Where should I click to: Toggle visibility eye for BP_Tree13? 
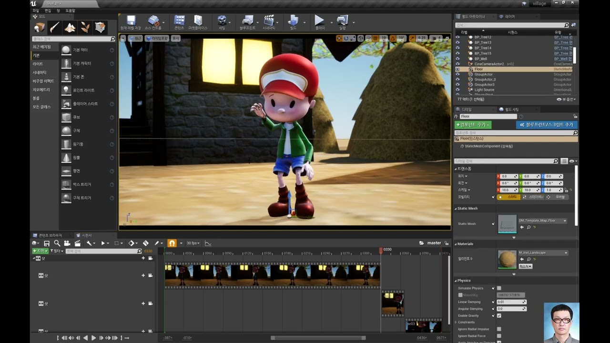(457, 42)
